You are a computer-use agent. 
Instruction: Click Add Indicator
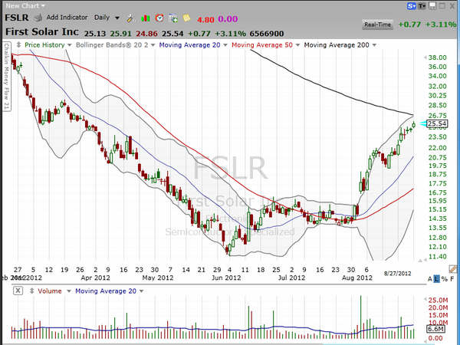[x=67, y=18]
